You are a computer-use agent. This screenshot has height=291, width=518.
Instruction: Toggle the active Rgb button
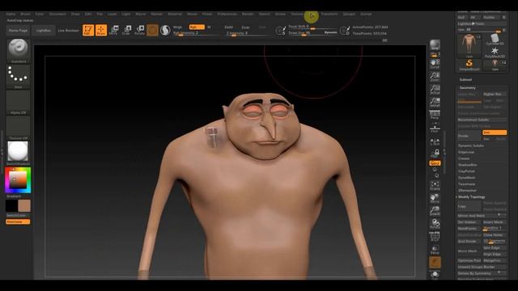tap(197, 27)
